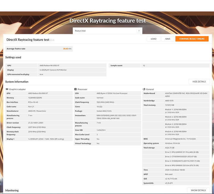Select the Feature test tab
The width and height of the screenshot is (214, 194).
pyautogui.click(x=108, y=31)
